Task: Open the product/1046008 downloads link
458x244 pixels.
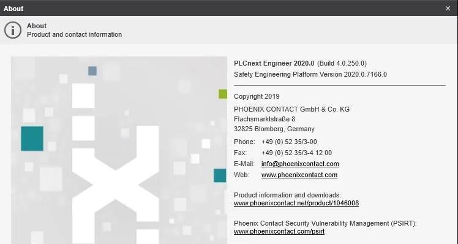Action: click(x=296, y=203)
